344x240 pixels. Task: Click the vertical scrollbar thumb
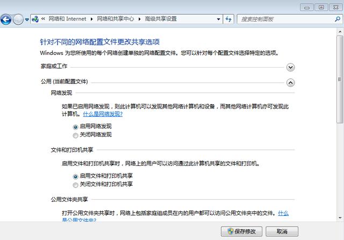340,79
